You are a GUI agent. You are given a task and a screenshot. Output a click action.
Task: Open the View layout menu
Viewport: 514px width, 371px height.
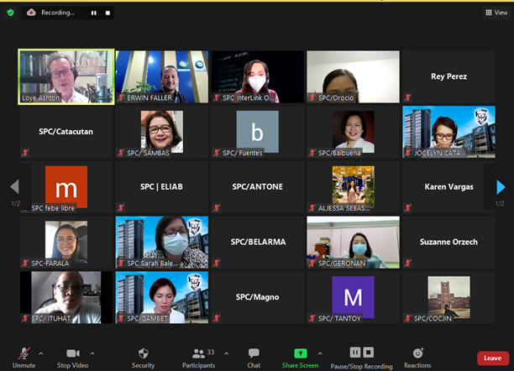(x=496, y=13)
